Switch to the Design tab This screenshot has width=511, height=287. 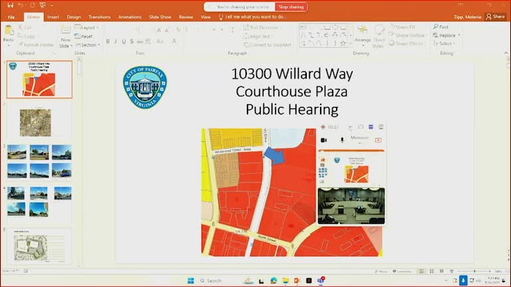tap(74, 17)
